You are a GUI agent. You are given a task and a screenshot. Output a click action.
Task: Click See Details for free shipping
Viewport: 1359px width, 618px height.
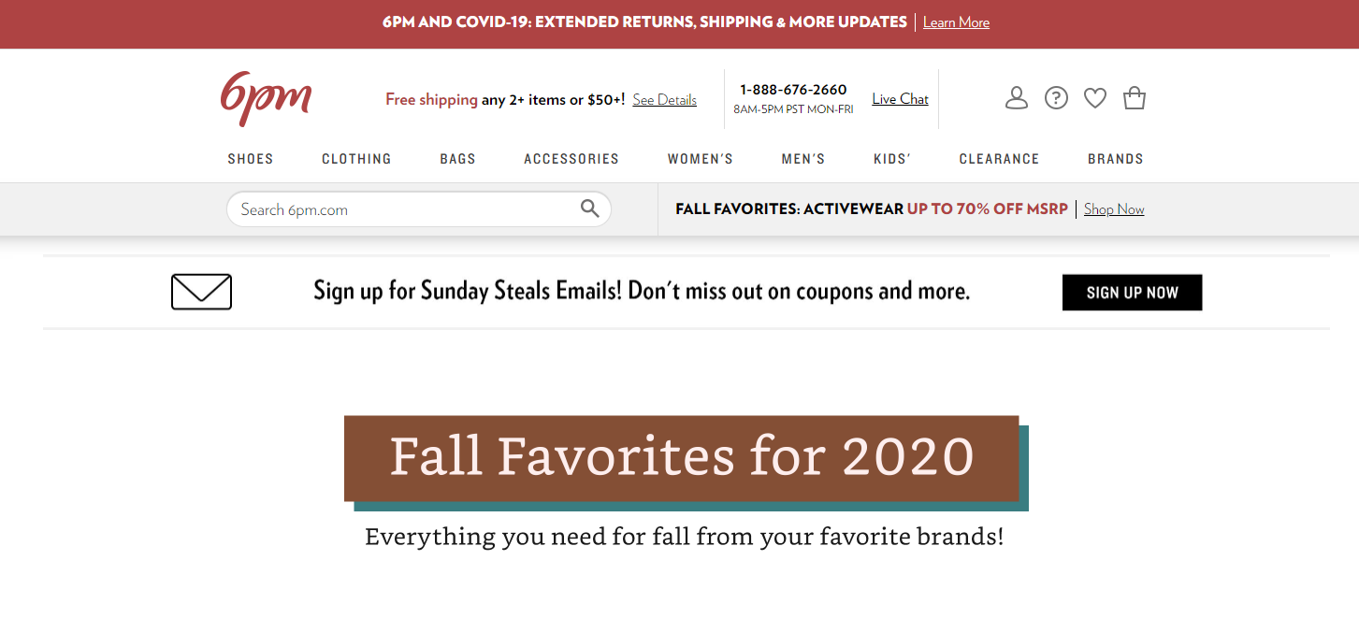coord(664,100)
